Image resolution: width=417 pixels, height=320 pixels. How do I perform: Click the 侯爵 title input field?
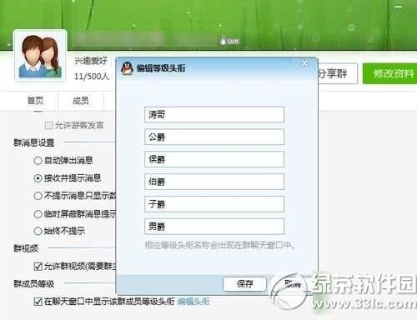coord(214,159)
